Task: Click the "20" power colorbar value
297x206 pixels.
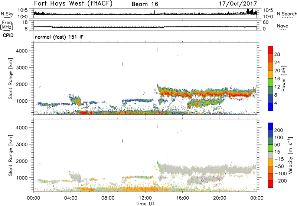Action: click(x=277, y=71)
